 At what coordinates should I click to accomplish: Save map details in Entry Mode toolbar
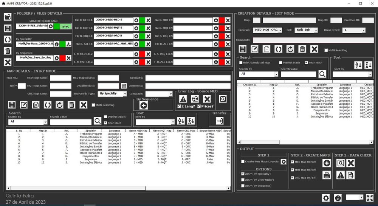point(12,105)
